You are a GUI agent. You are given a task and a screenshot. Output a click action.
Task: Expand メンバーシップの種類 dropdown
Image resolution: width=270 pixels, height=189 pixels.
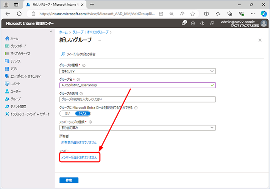137,128
